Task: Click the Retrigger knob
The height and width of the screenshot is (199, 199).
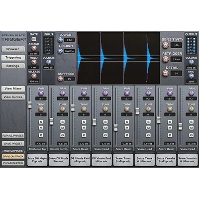Action: (x=165, y=59)
